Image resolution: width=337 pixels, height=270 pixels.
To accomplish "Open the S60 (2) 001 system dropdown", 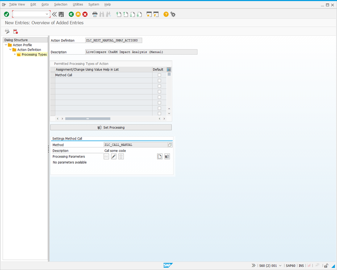I will point(280,265).
